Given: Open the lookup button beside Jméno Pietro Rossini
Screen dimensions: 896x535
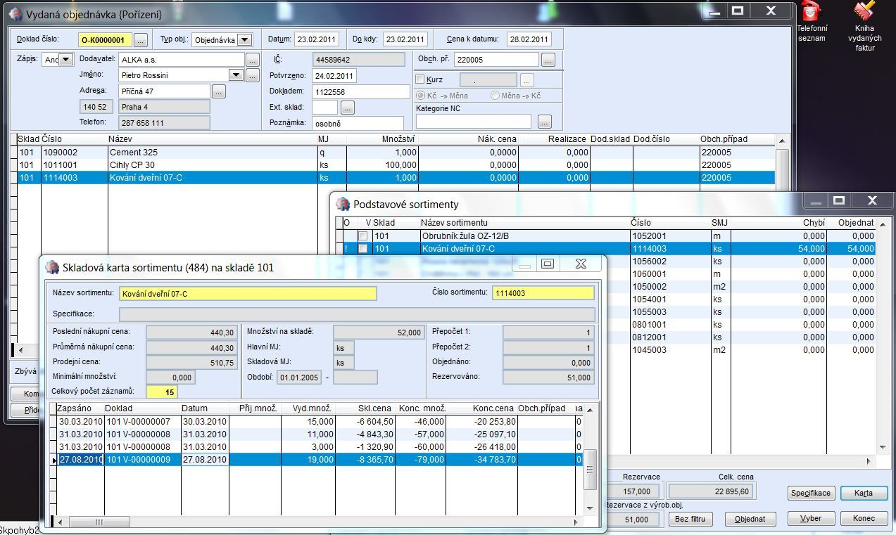Looking at the screenshot, I should tap(253, 75).
